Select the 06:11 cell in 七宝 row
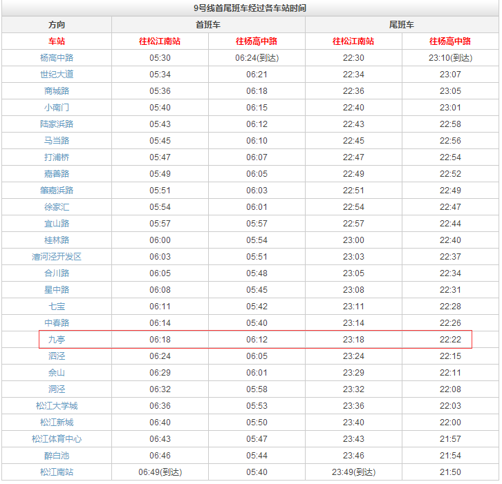The width and height of the screenshot is (502, 484). [x=160, y=307]
